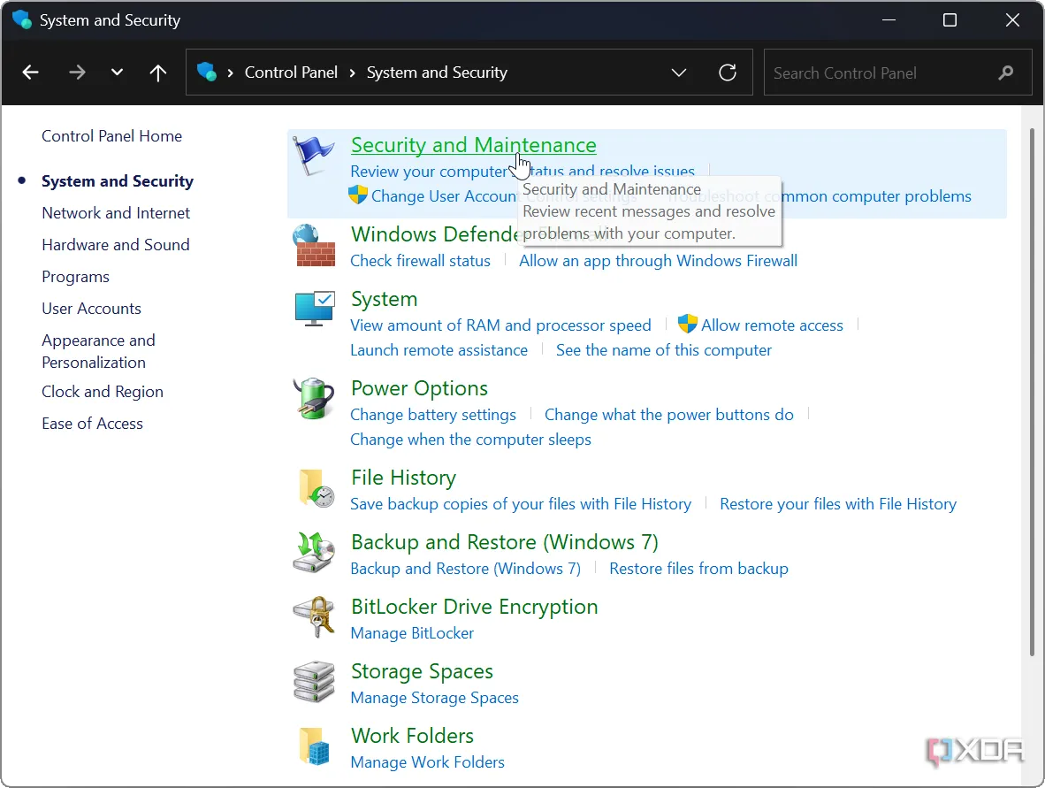The height and width of the screenshot is (788, 1045).
Task: Open the File History heading link
Action: point(404,478)
